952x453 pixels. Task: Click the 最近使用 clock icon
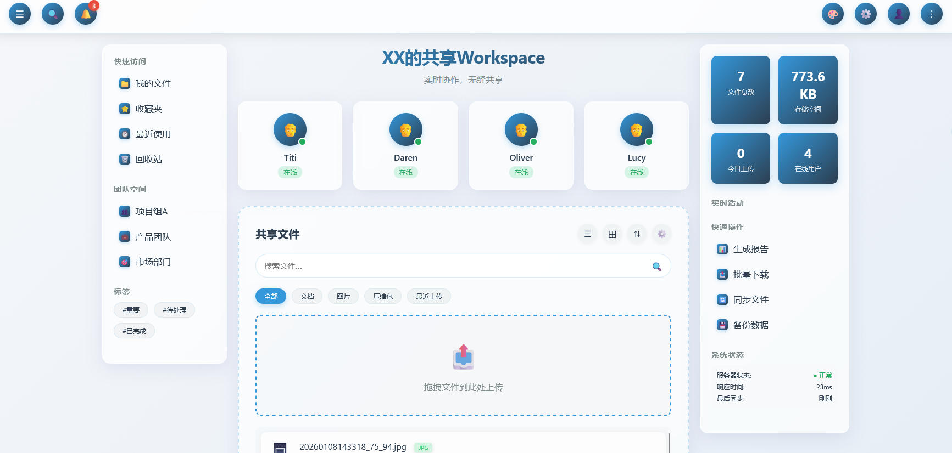[x=125, y=134]
